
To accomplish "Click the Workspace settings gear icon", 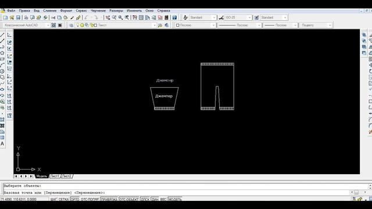I will pyautogui.click(x=53, y=25).
